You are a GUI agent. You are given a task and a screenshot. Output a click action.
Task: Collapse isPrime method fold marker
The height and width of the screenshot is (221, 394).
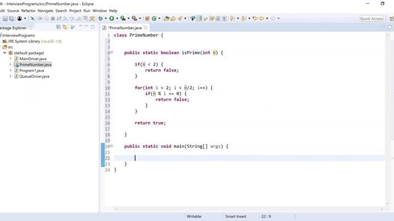(111, 52)
